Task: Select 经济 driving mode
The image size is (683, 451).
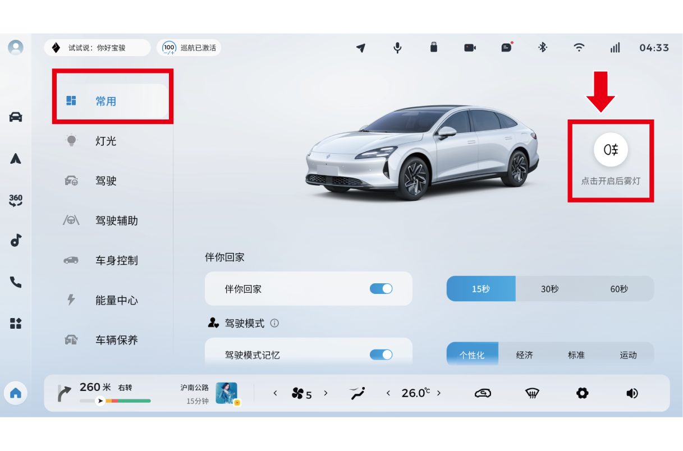Action: pyautogui.click(x=524, y=355)
